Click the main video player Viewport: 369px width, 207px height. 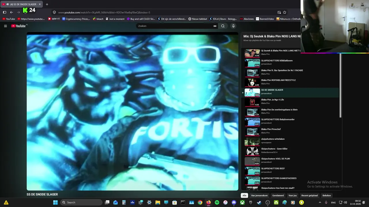click(133, 111)
